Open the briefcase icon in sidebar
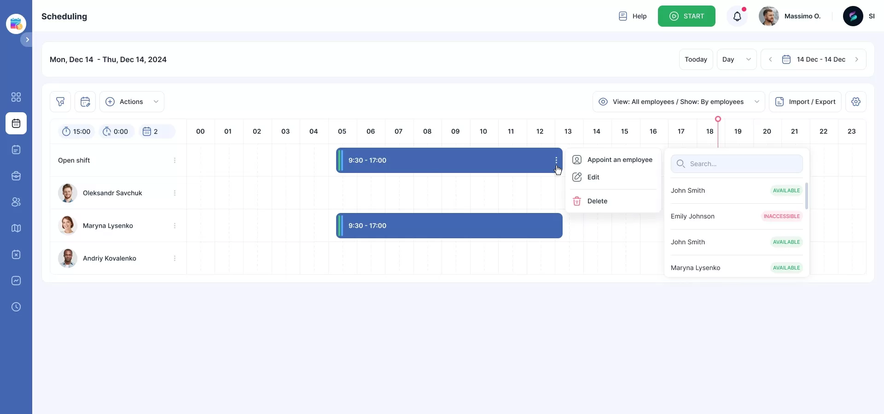884x414 pixels. click(16, 176)
